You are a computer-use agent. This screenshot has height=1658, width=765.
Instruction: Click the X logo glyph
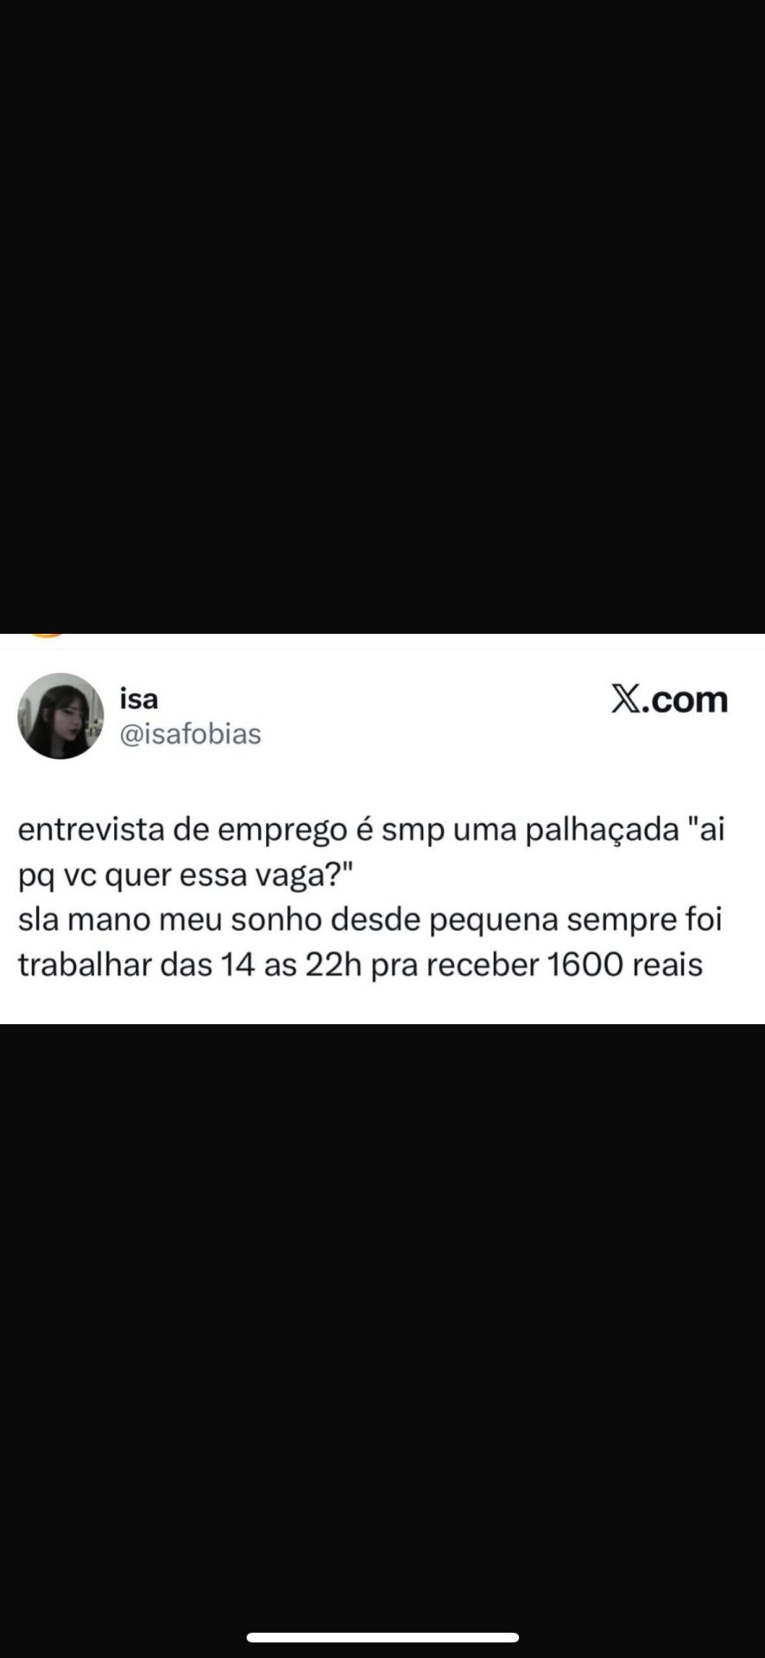627,699
